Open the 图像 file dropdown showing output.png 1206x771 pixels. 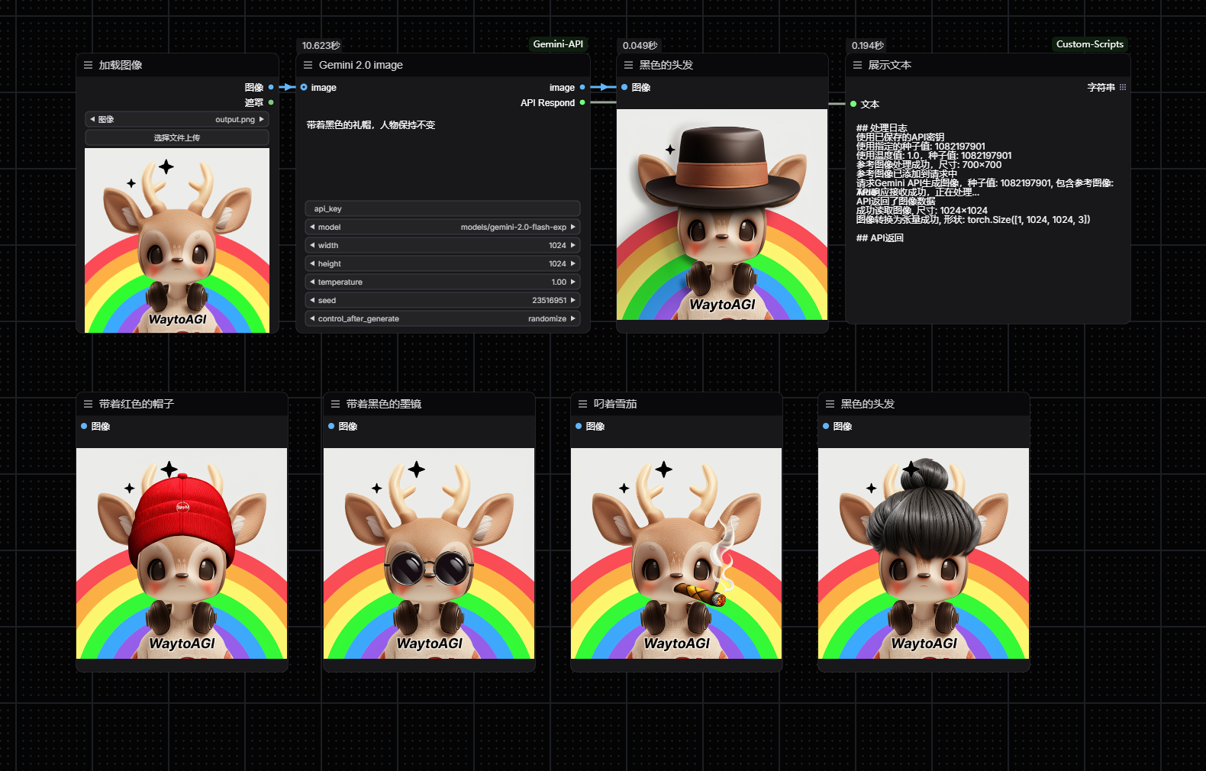177,119
